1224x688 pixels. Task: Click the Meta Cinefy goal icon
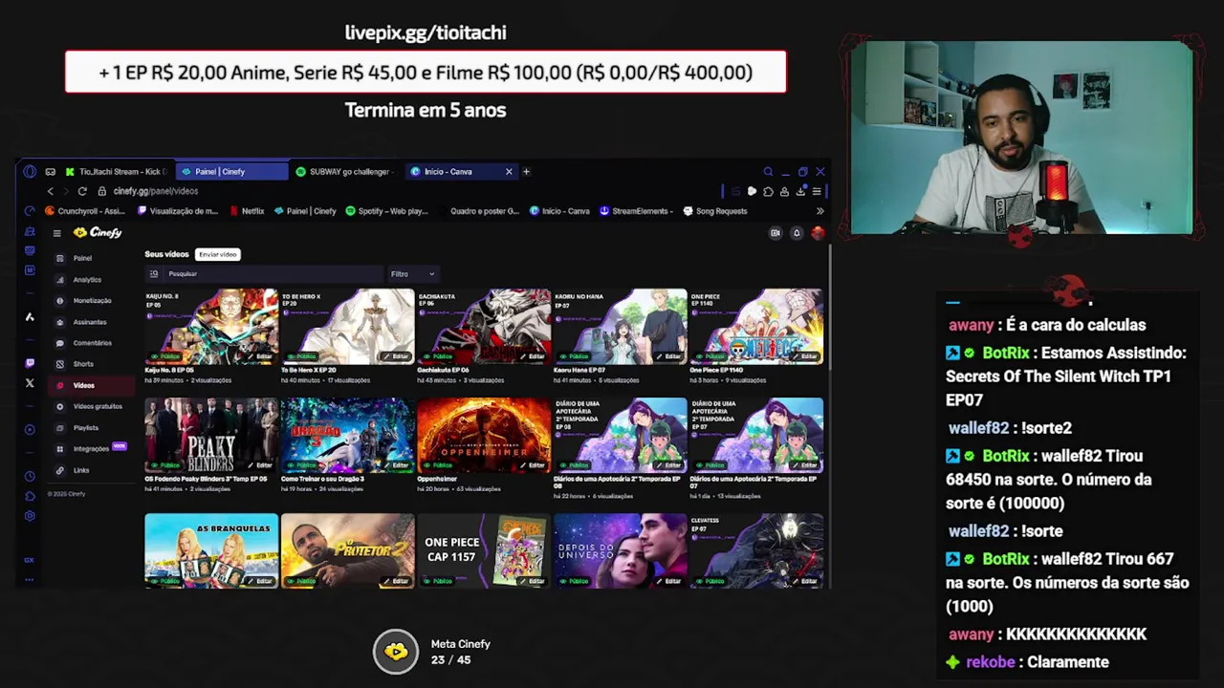[396, 652]
